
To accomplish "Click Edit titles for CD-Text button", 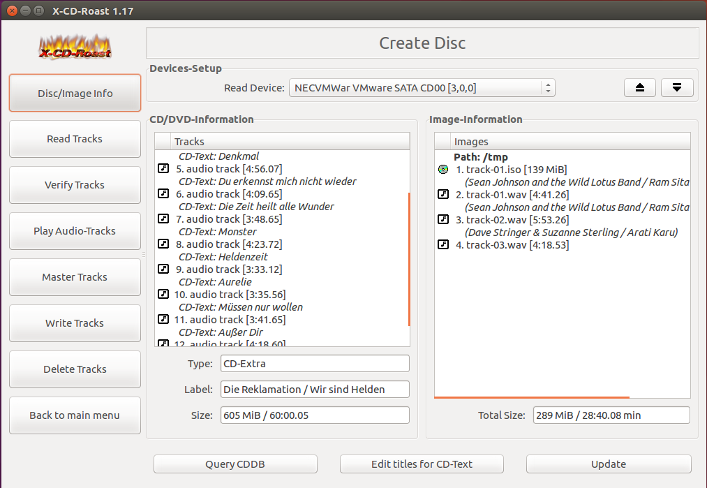I will click(422, 464).
